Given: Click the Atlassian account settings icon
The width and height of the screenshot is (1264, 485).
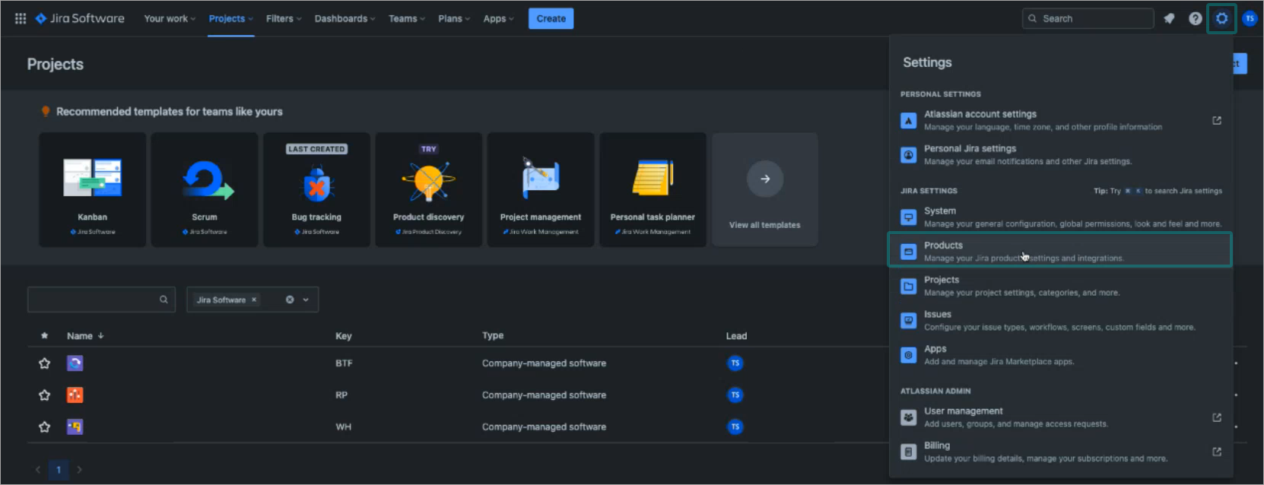Looking at the screenshot, I should [908, 120].
